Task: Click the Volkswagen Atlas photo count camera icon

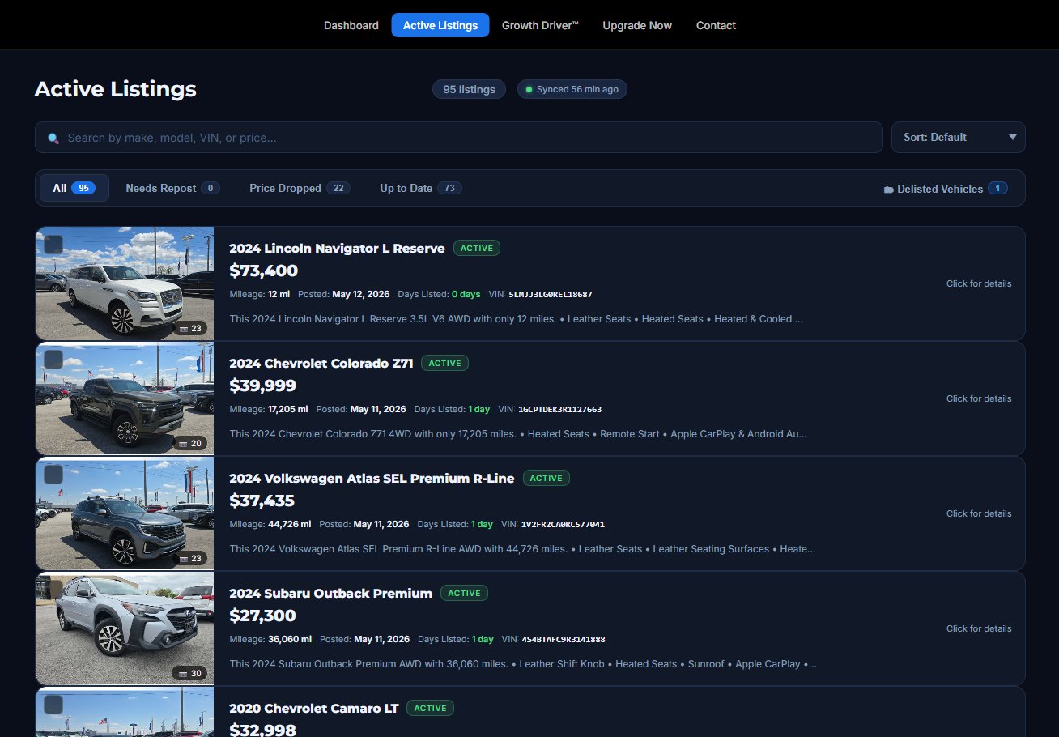Action: tap(182, 558)
